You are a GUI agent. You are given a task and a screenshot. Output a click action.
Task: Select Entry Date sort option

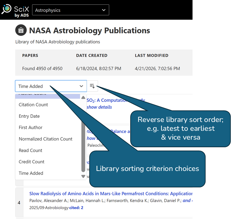[29, 116]
